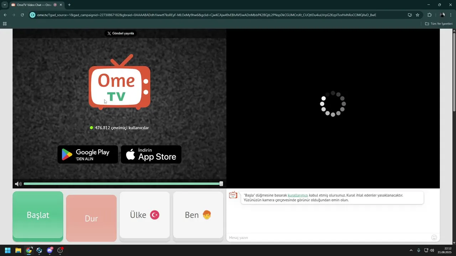Click the system volume tray icon
456x256 pixels.
pyautogui.click(x=432, y=250)
